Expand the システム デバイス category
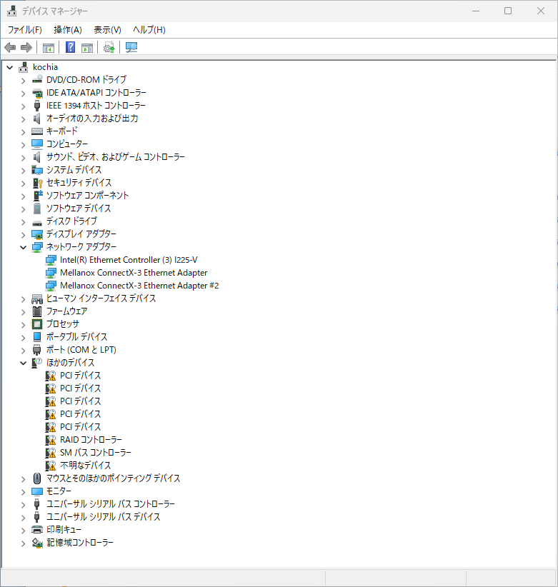The width and height of the screenshot is (558, 587). click(23, 171)
